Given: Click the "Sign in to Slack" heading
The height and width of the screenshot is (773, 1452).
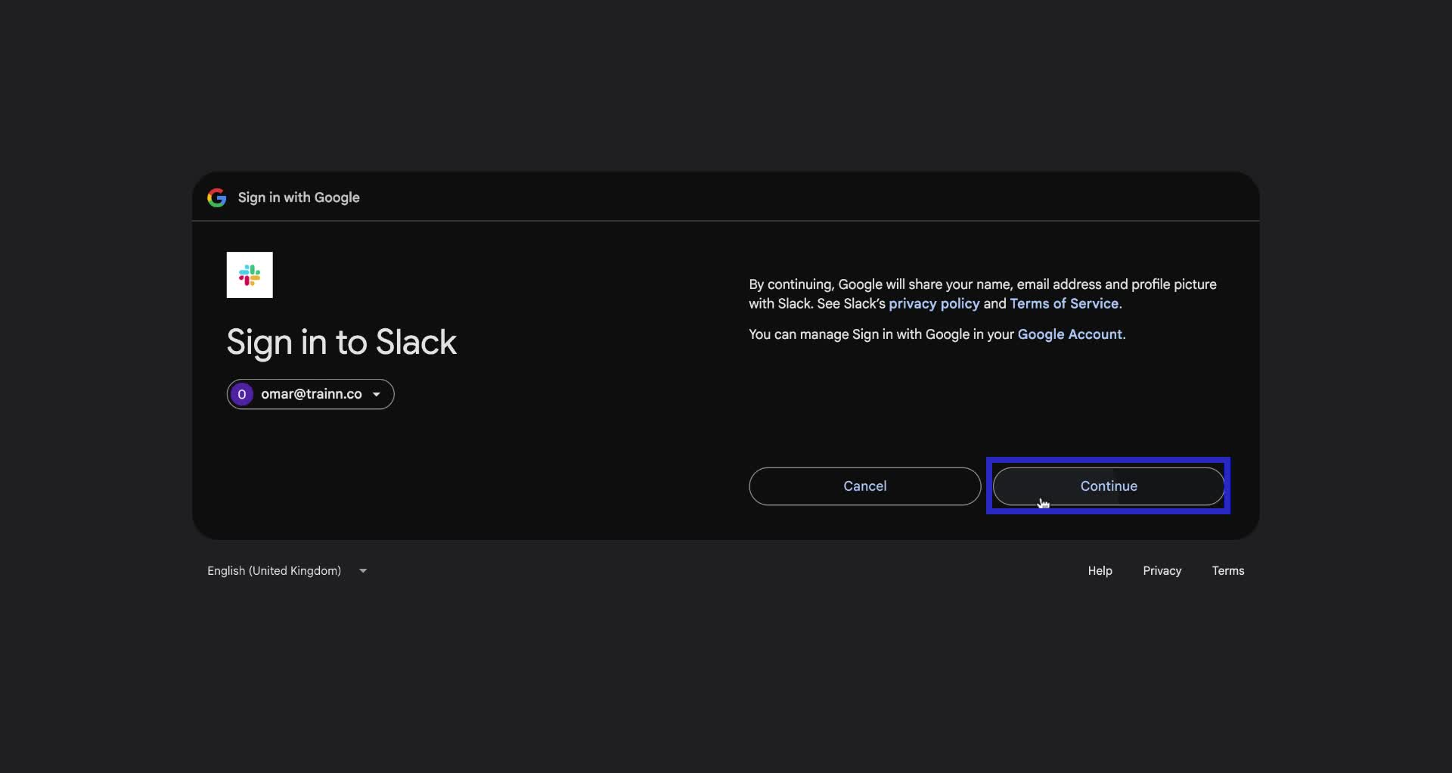Looking at the screenshot, I should coord(341,343).
